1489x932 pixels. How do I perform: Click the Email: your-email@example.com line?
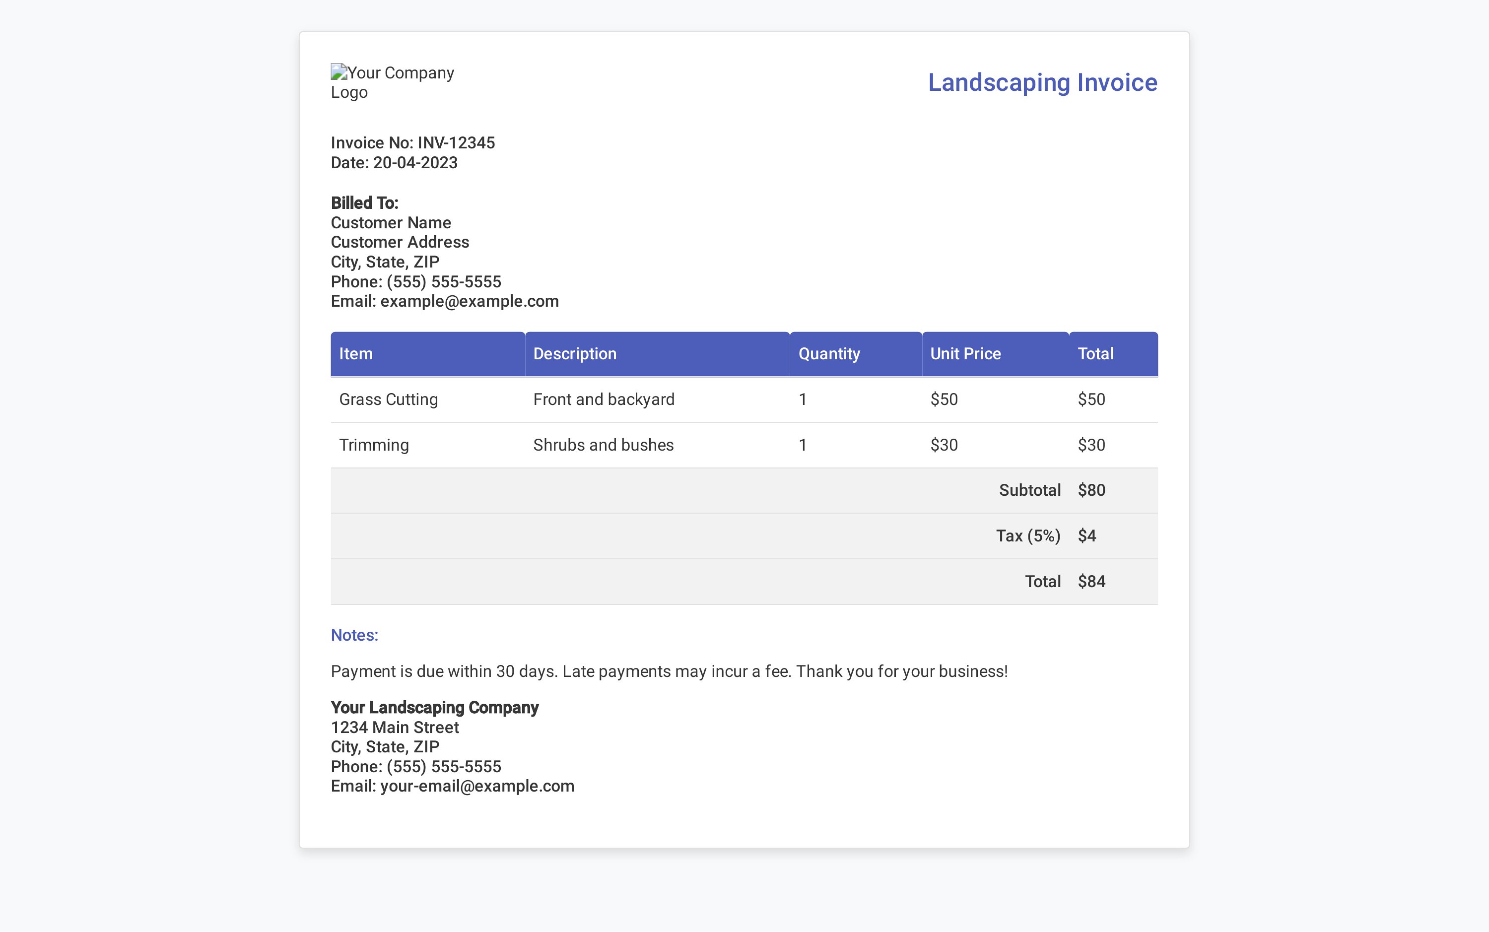point(452,787)
